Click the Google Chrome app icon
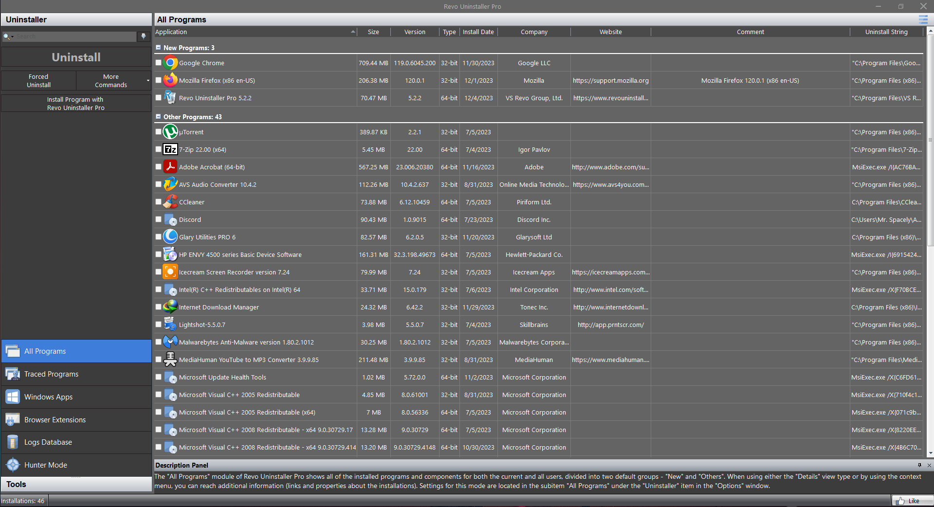 point(170,63)
